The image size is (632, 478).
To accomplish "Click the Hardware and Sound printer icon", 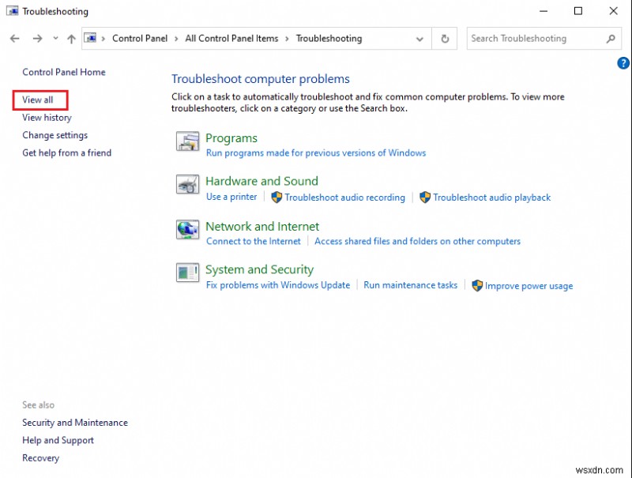I will point(187,186).
